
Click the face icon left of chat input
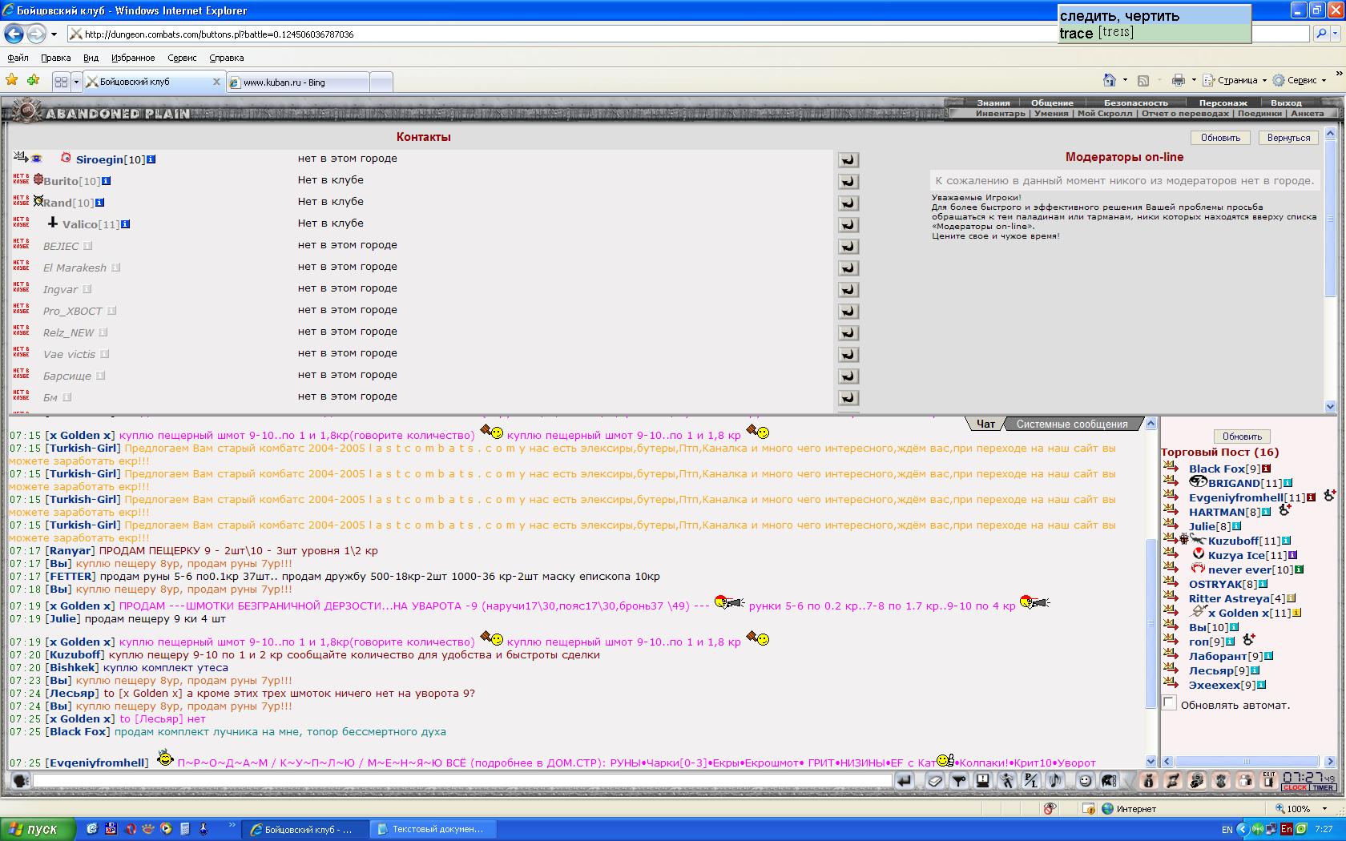coord(21,780)
